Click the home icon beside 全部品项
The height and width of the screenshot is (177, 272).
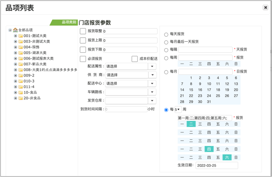15,30
